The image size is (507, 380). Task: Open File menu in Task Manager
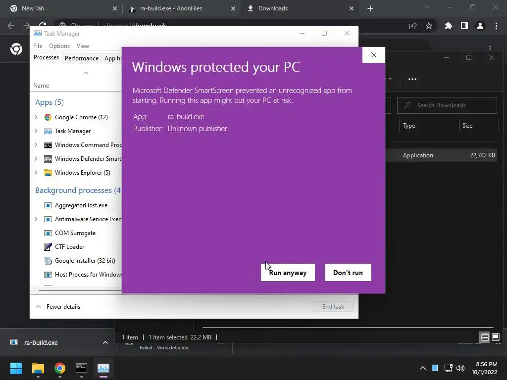(x=38, y=46)
